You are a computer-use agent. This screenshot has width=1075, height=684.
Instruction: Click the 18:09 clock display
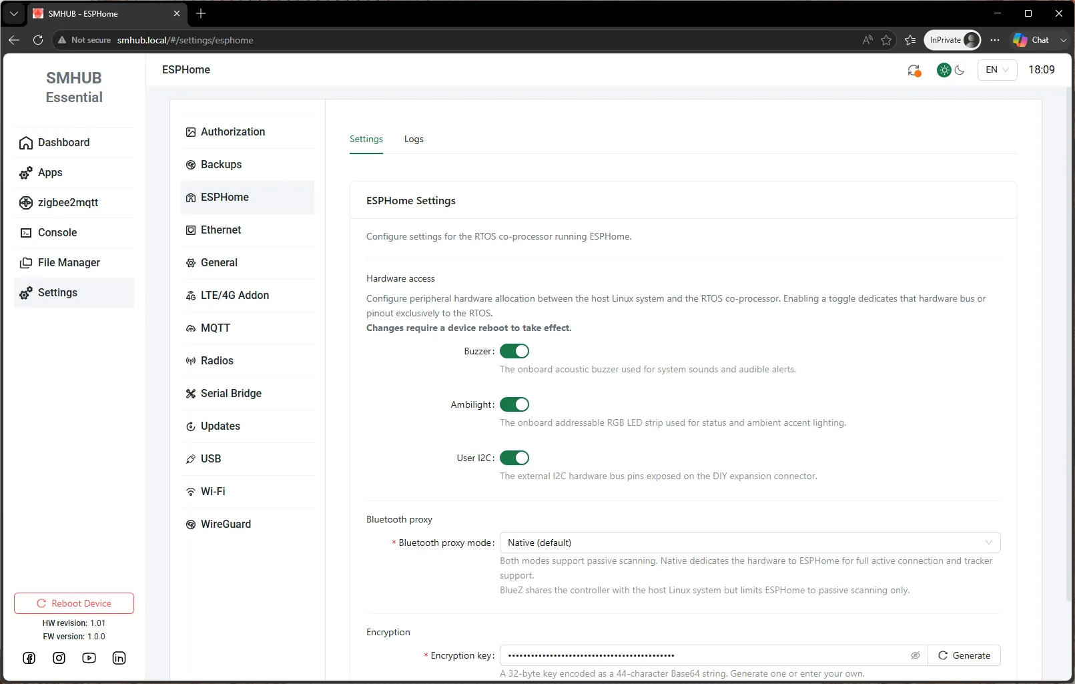click(x=1042, y=70)
